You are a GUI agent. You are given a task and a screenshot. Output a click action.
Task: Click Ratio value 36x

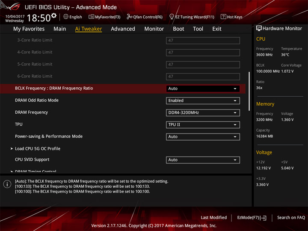point(259,88)
